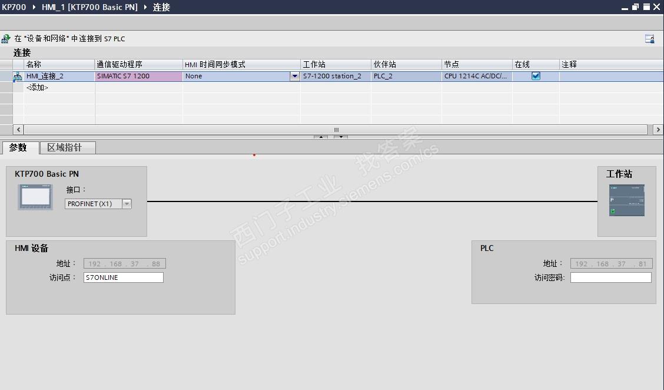This screenshot has height=390, width=664.
Task: Click the S7ONLINE access point field
Action: coord(123,277)
